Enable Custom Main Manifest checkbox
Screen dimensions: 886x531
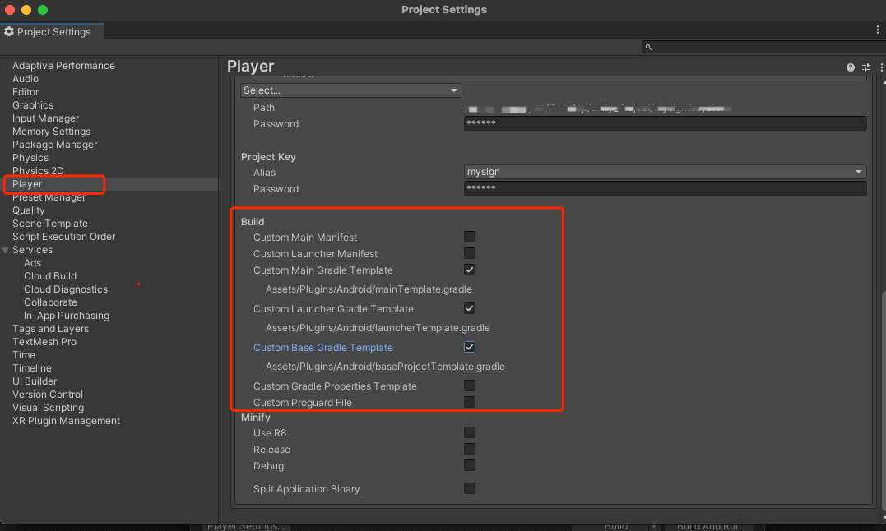click(x=470, y=237)
